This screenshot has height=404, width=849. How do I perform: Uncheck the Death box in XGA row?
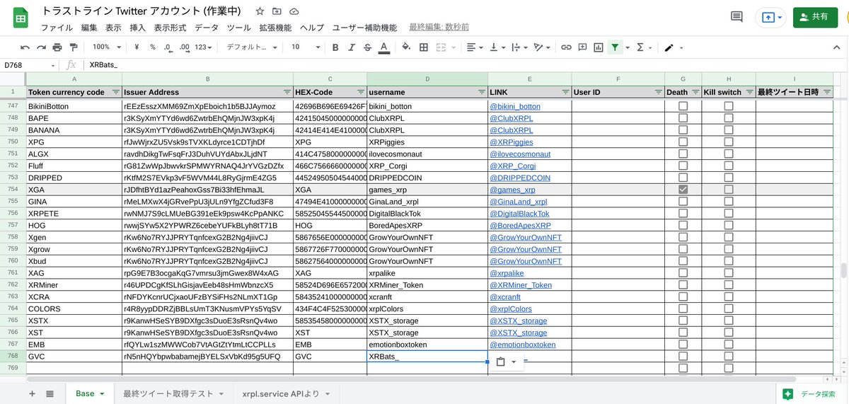coord(683,190)
